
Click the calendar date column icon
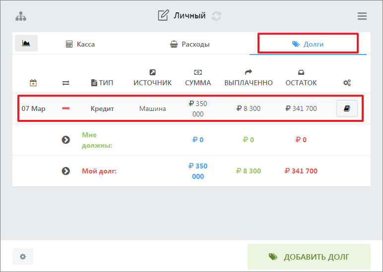[33, 83]
